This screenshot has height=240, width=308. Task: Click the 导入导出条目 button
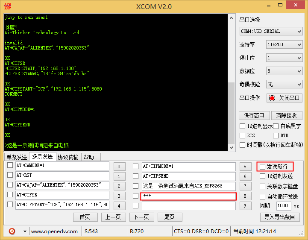(x=279, y=217)
